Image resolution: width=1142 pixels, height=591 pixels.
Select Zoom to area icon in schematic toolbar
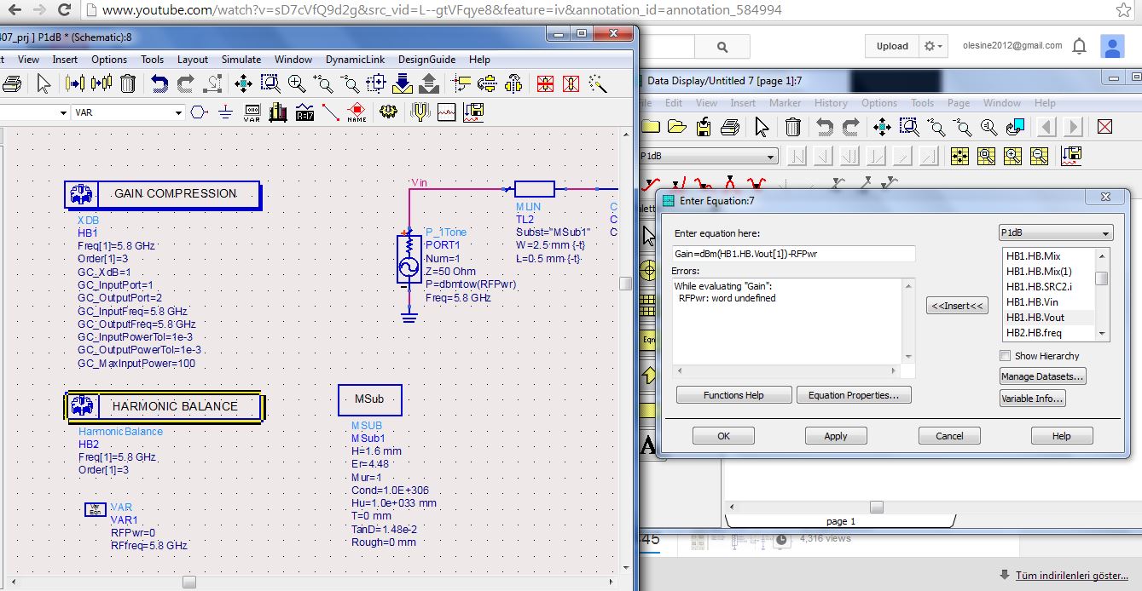coord(270,83)
